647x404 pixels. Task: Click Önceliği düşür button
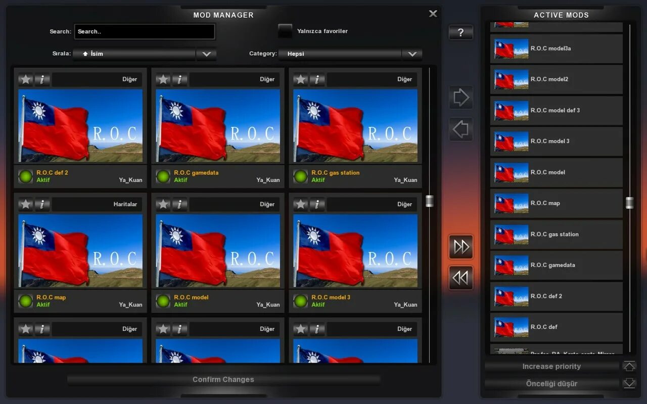(551, 384)
